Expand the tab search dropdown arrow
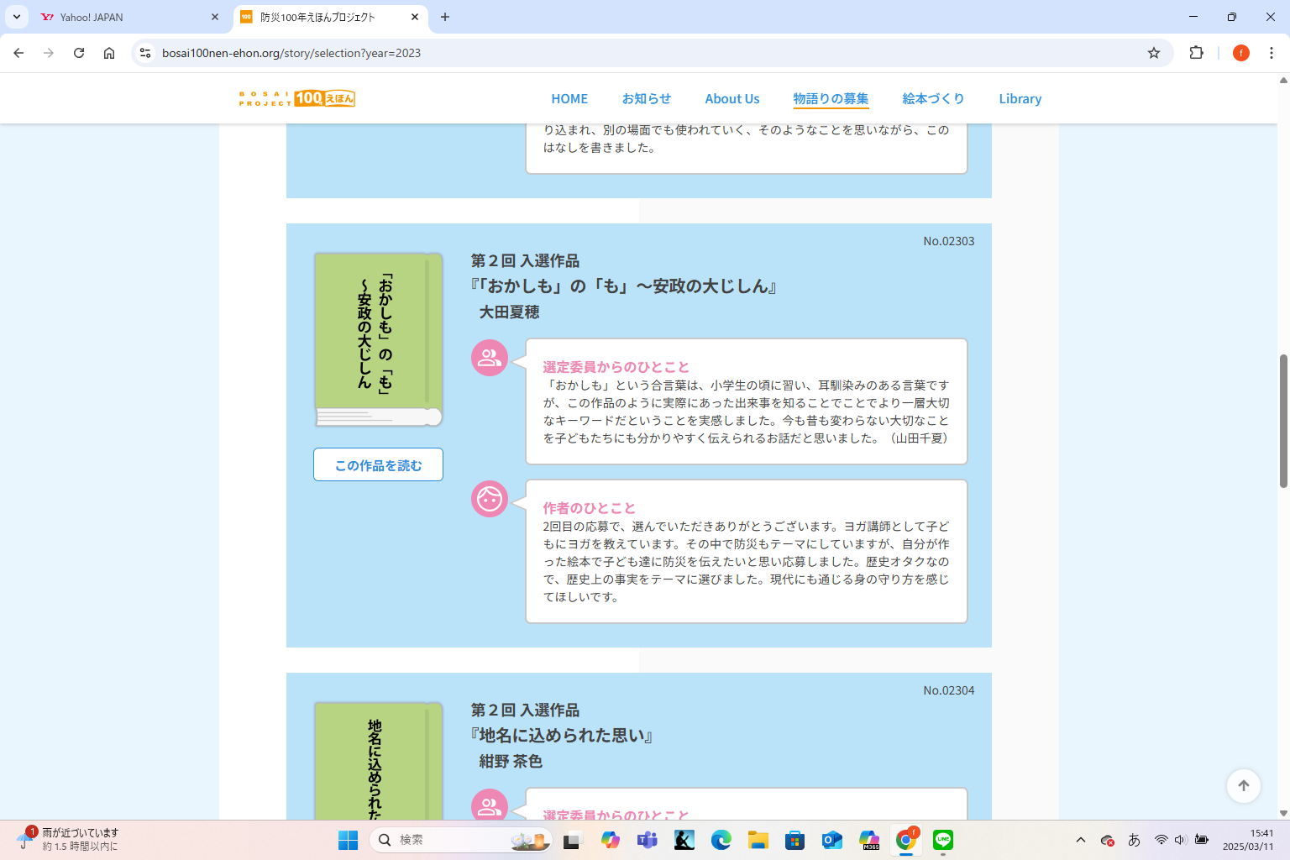This screenshot has width=1290, height=860. (x=17, y=17)
